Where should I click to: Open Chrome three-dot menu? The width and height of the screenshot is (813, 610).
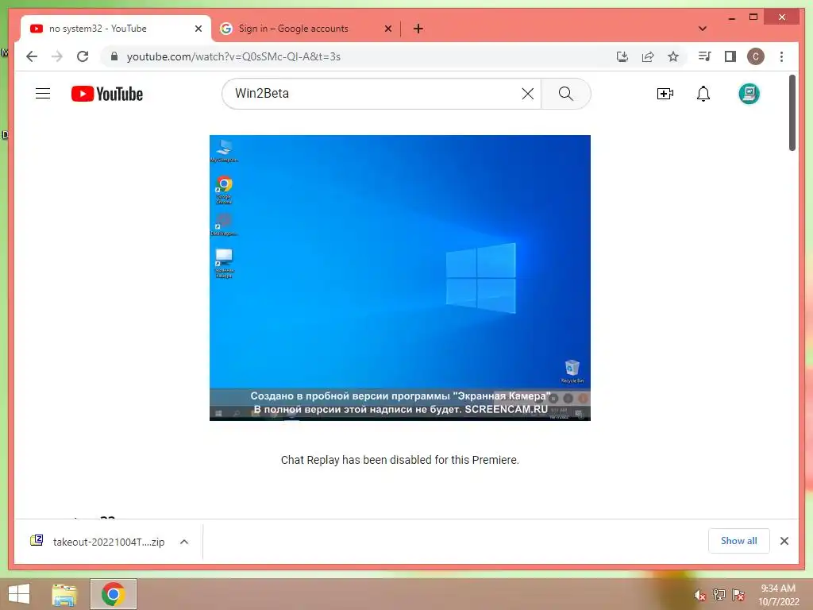(x=781, y=56)
